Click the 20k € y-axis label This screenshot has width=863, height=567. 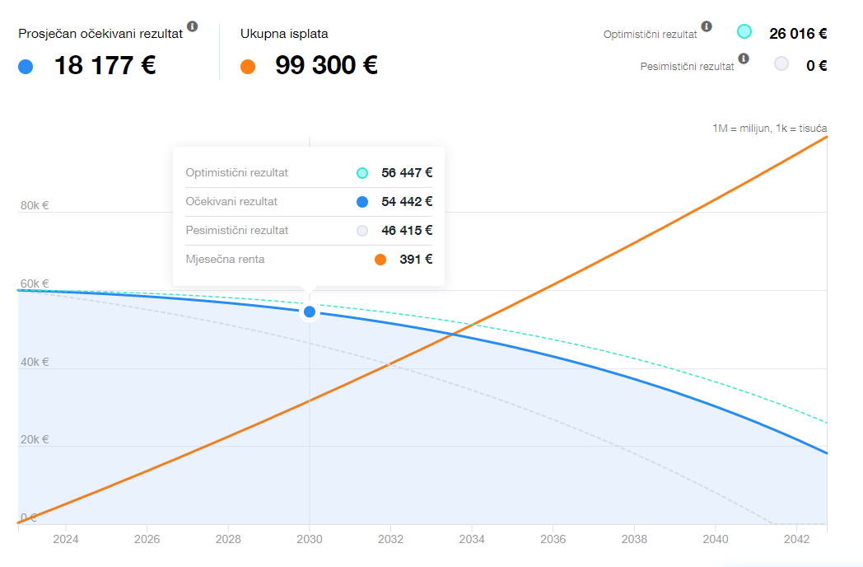pos(35,439)
